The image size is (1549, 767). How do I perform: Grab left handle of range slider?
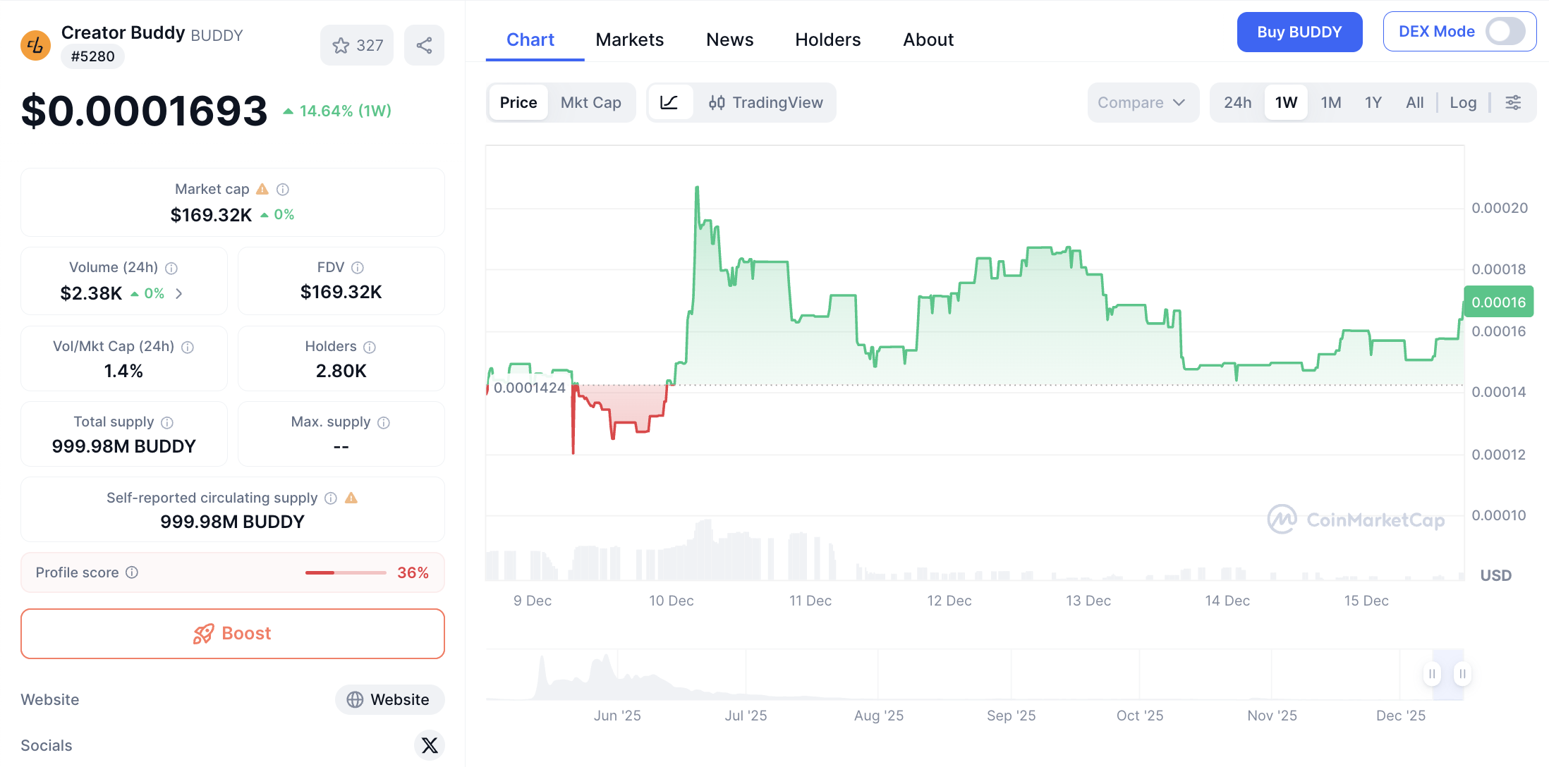click(x=1432, y=674)
